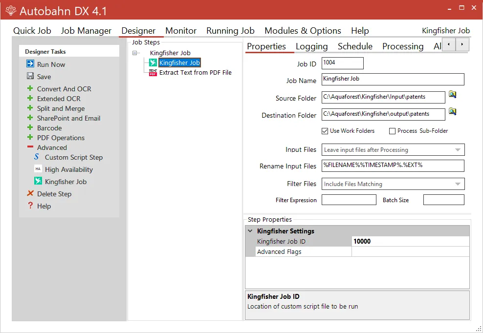Screen dimensions: 483x333
Task: Switch to the Schedule tab
Action: pos(355,46)
